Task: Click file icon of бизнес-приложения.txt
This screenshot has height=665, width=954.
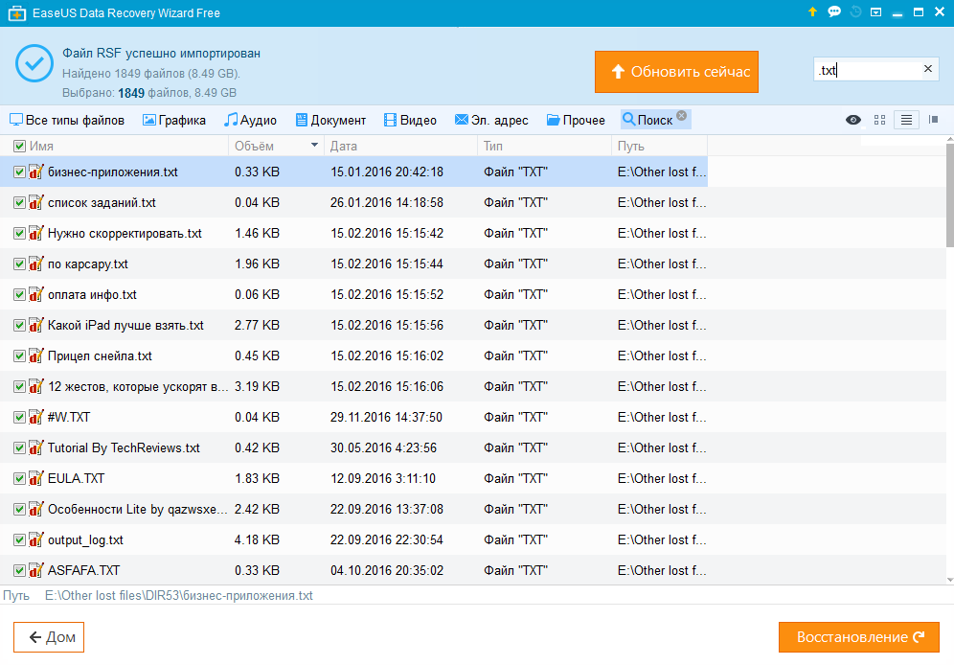Action: (35, 172)
